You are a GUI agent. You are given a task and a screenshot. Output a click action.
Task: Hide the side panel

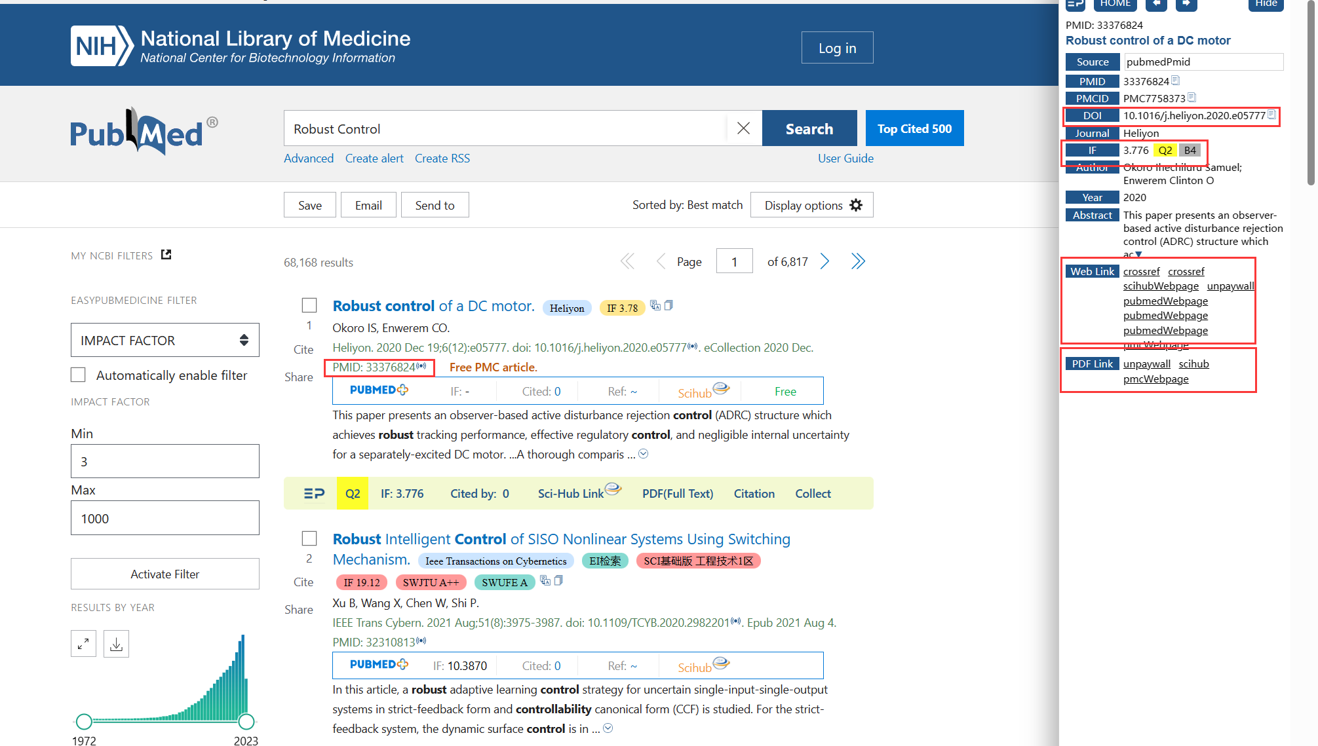point(1266,4)
